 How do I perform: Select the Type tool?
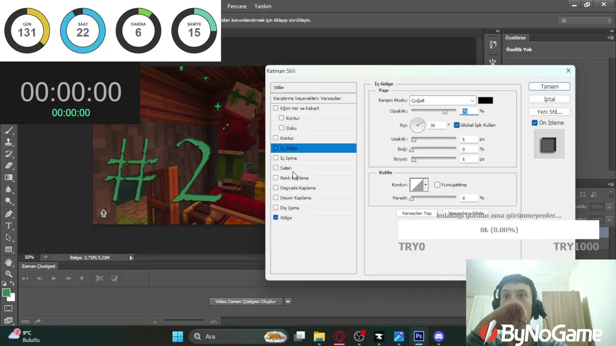point(9,226)
